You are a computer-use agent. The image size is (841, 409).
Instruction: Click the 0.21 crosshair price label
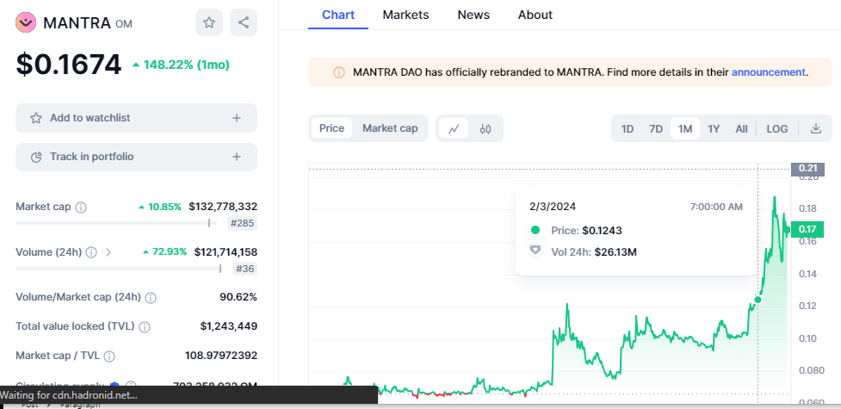(807, 169)
